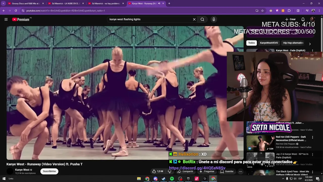Open more actions for the video

[x=240, y=171]
